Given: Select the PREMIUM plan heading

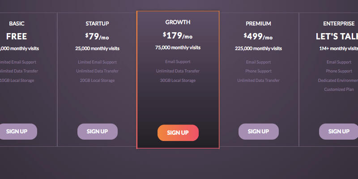Looking at the screenshot, I should (x=258, y=23).
